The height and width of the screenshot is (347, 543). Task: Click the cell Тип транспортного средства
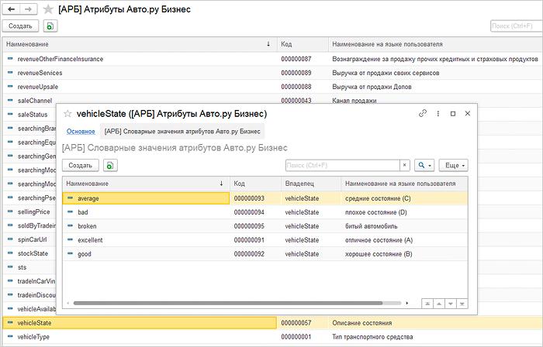pyautogui.click(x=435, y=337)
